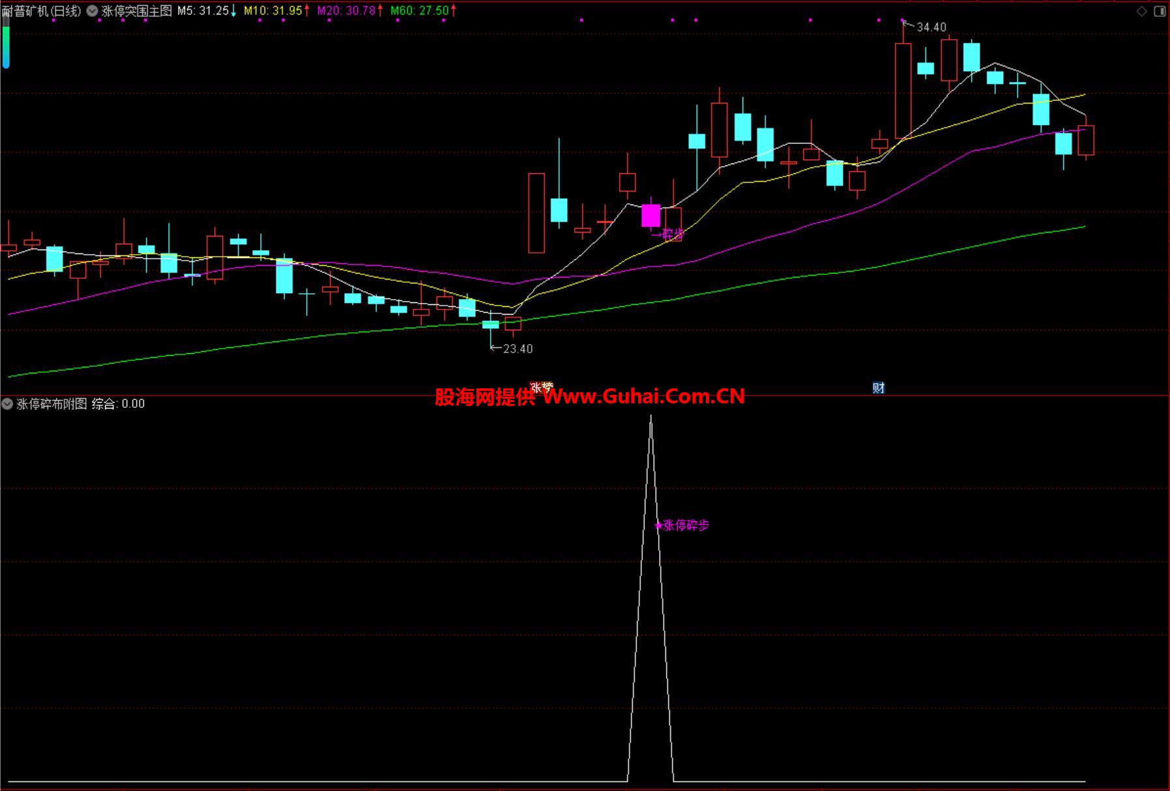The height and width of the screenshot is (791, 1170).
Task: Click the 23.40 low price marker
Action: click(518, 349)
